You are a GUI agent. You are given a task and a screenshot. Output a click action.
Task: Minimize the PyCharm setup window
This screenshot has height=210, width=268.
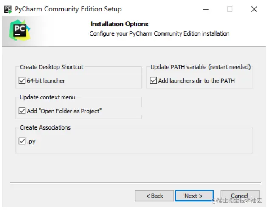[205, 9]
